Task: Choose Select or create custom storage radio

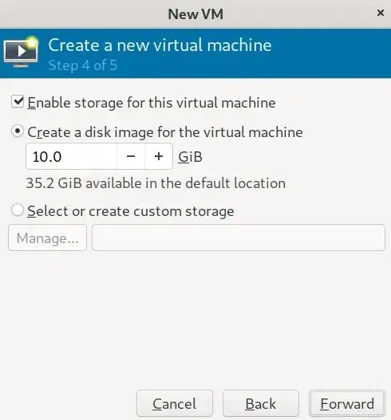Action: [18, 210]
